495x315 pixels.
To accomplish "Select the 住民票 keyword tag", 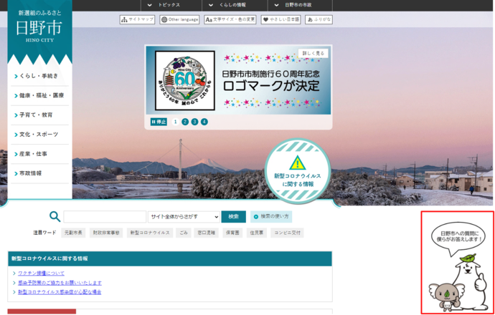I will click(x=257, y=233).
